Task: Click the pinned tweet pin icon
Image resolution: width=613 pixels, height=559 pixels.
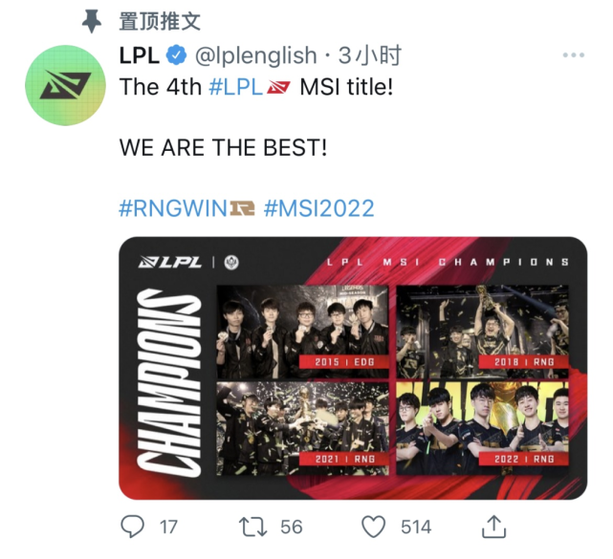Action: [x=92, y=21]
